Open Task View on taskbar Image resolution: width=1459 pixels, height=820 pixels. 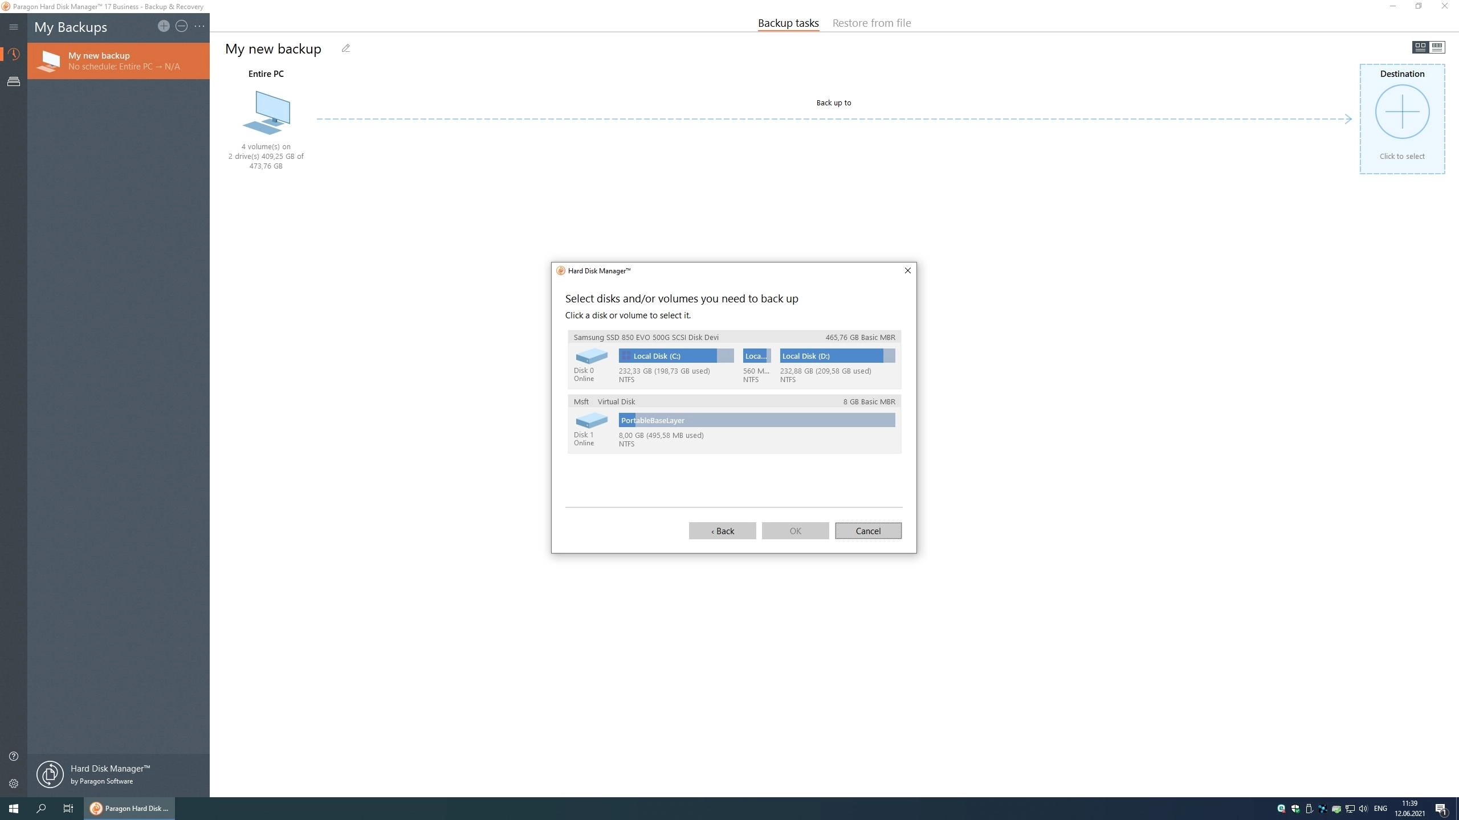(x=68, y=809)
